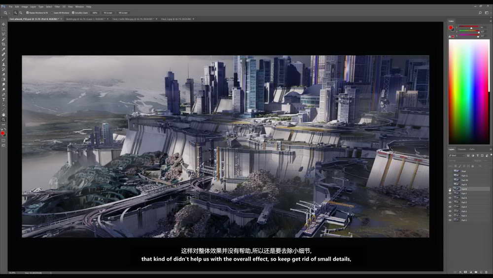Image resolution: width=493 pixels, height=278 pixels.
Task: Select the Lasso tool
Action: (x=3, y=34)
